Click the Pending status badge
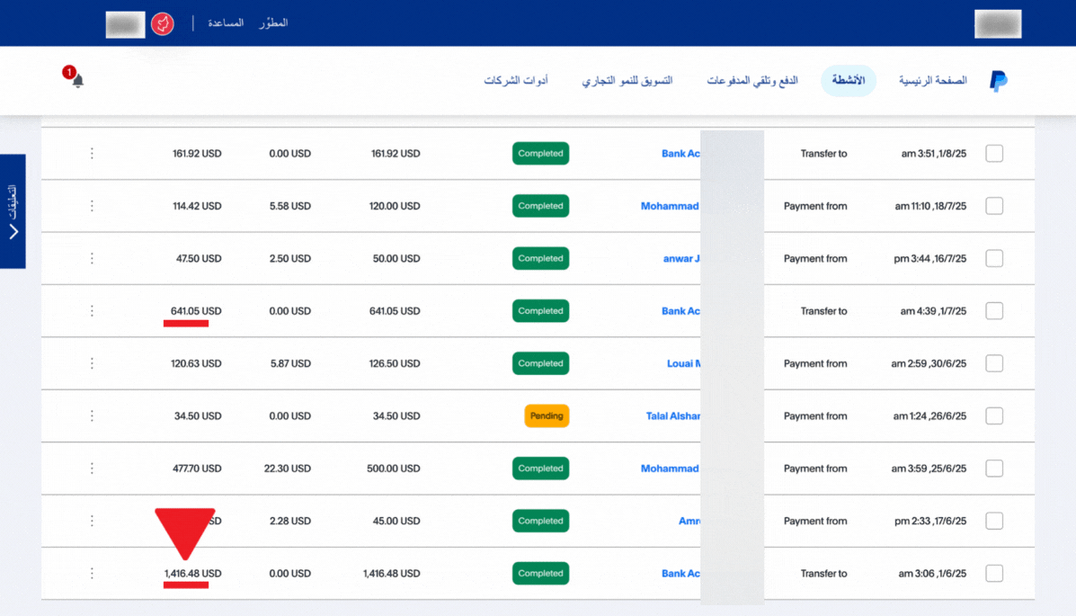This screenshot has width=1076, height=616. 547,416
